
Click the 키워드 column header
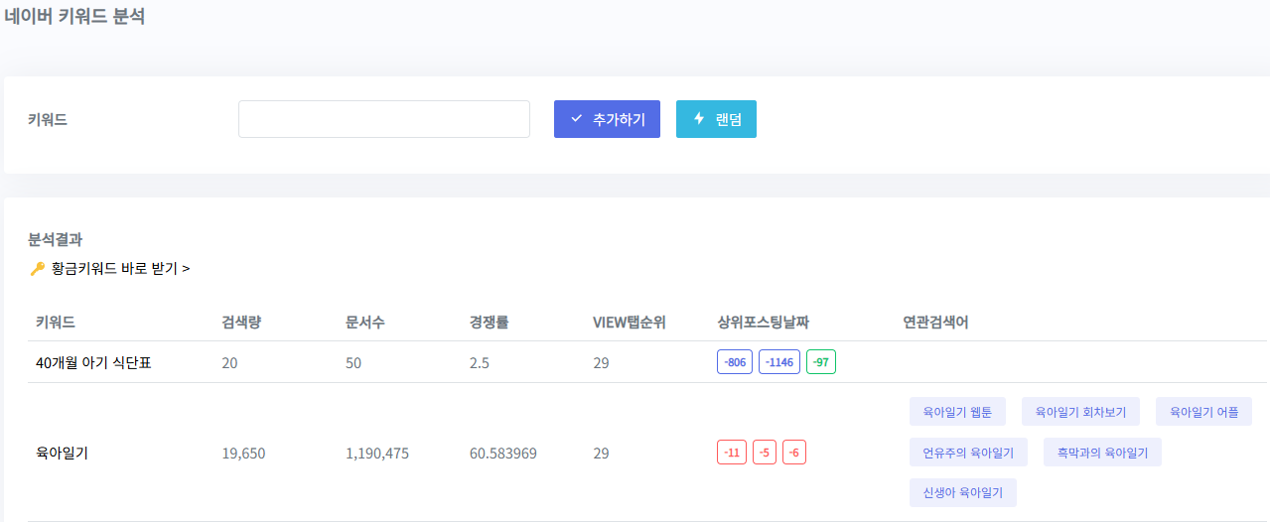coord(56,323)
